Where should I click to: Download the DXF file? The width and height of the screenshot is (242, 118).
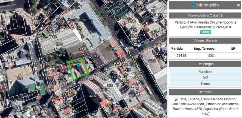(205, 78)
